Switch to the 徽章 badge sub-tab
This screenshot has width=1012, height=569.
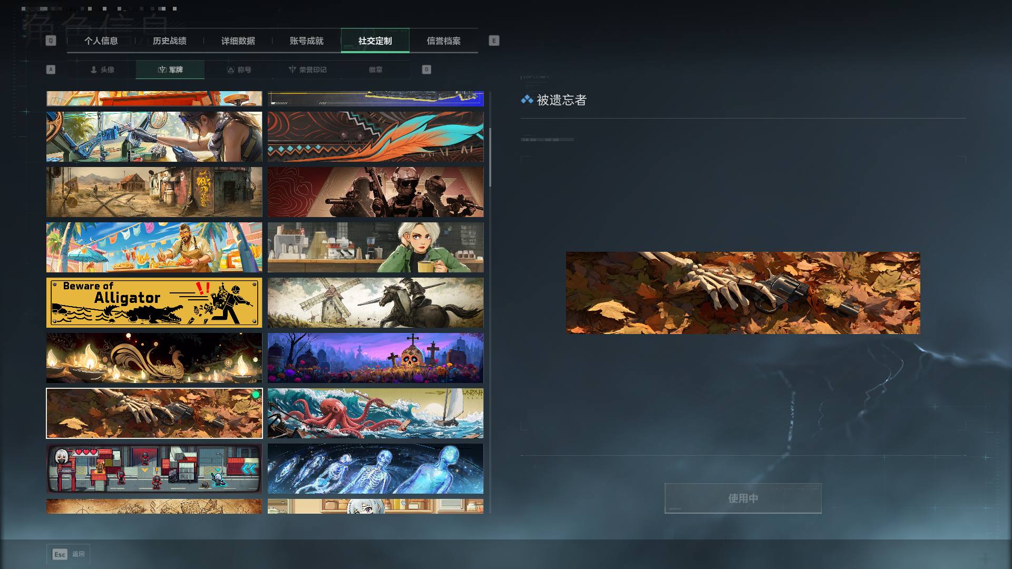[376, 70]
